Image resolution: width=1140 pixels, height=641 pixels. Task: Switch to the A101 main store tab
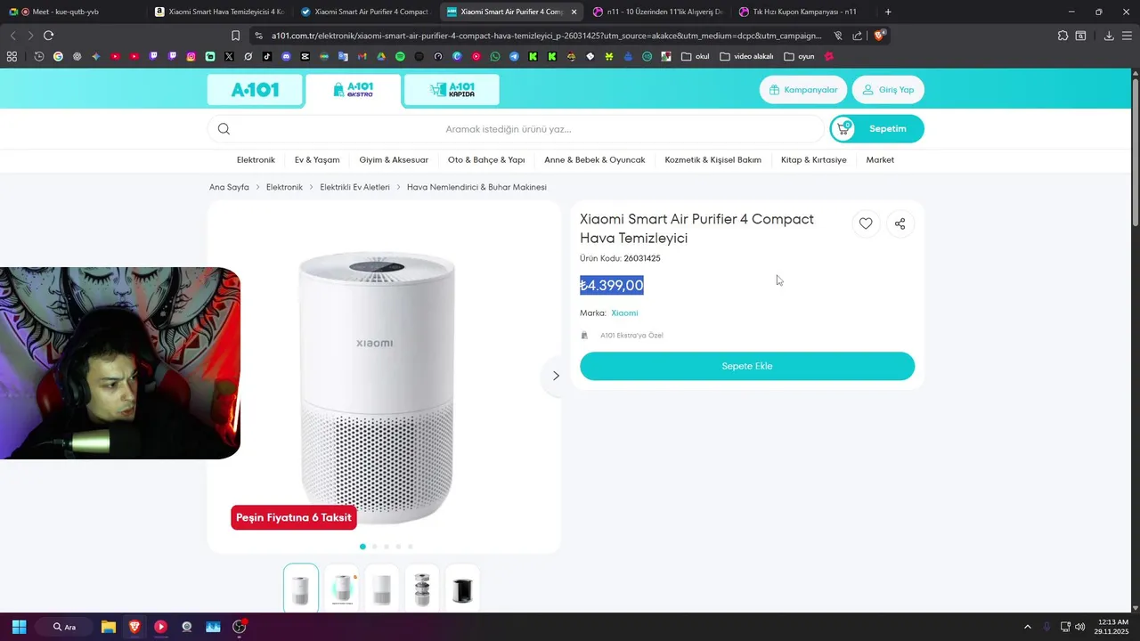[x=255, y=90]
